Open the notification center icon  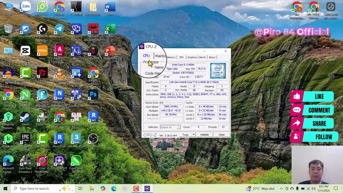[335, 188]
